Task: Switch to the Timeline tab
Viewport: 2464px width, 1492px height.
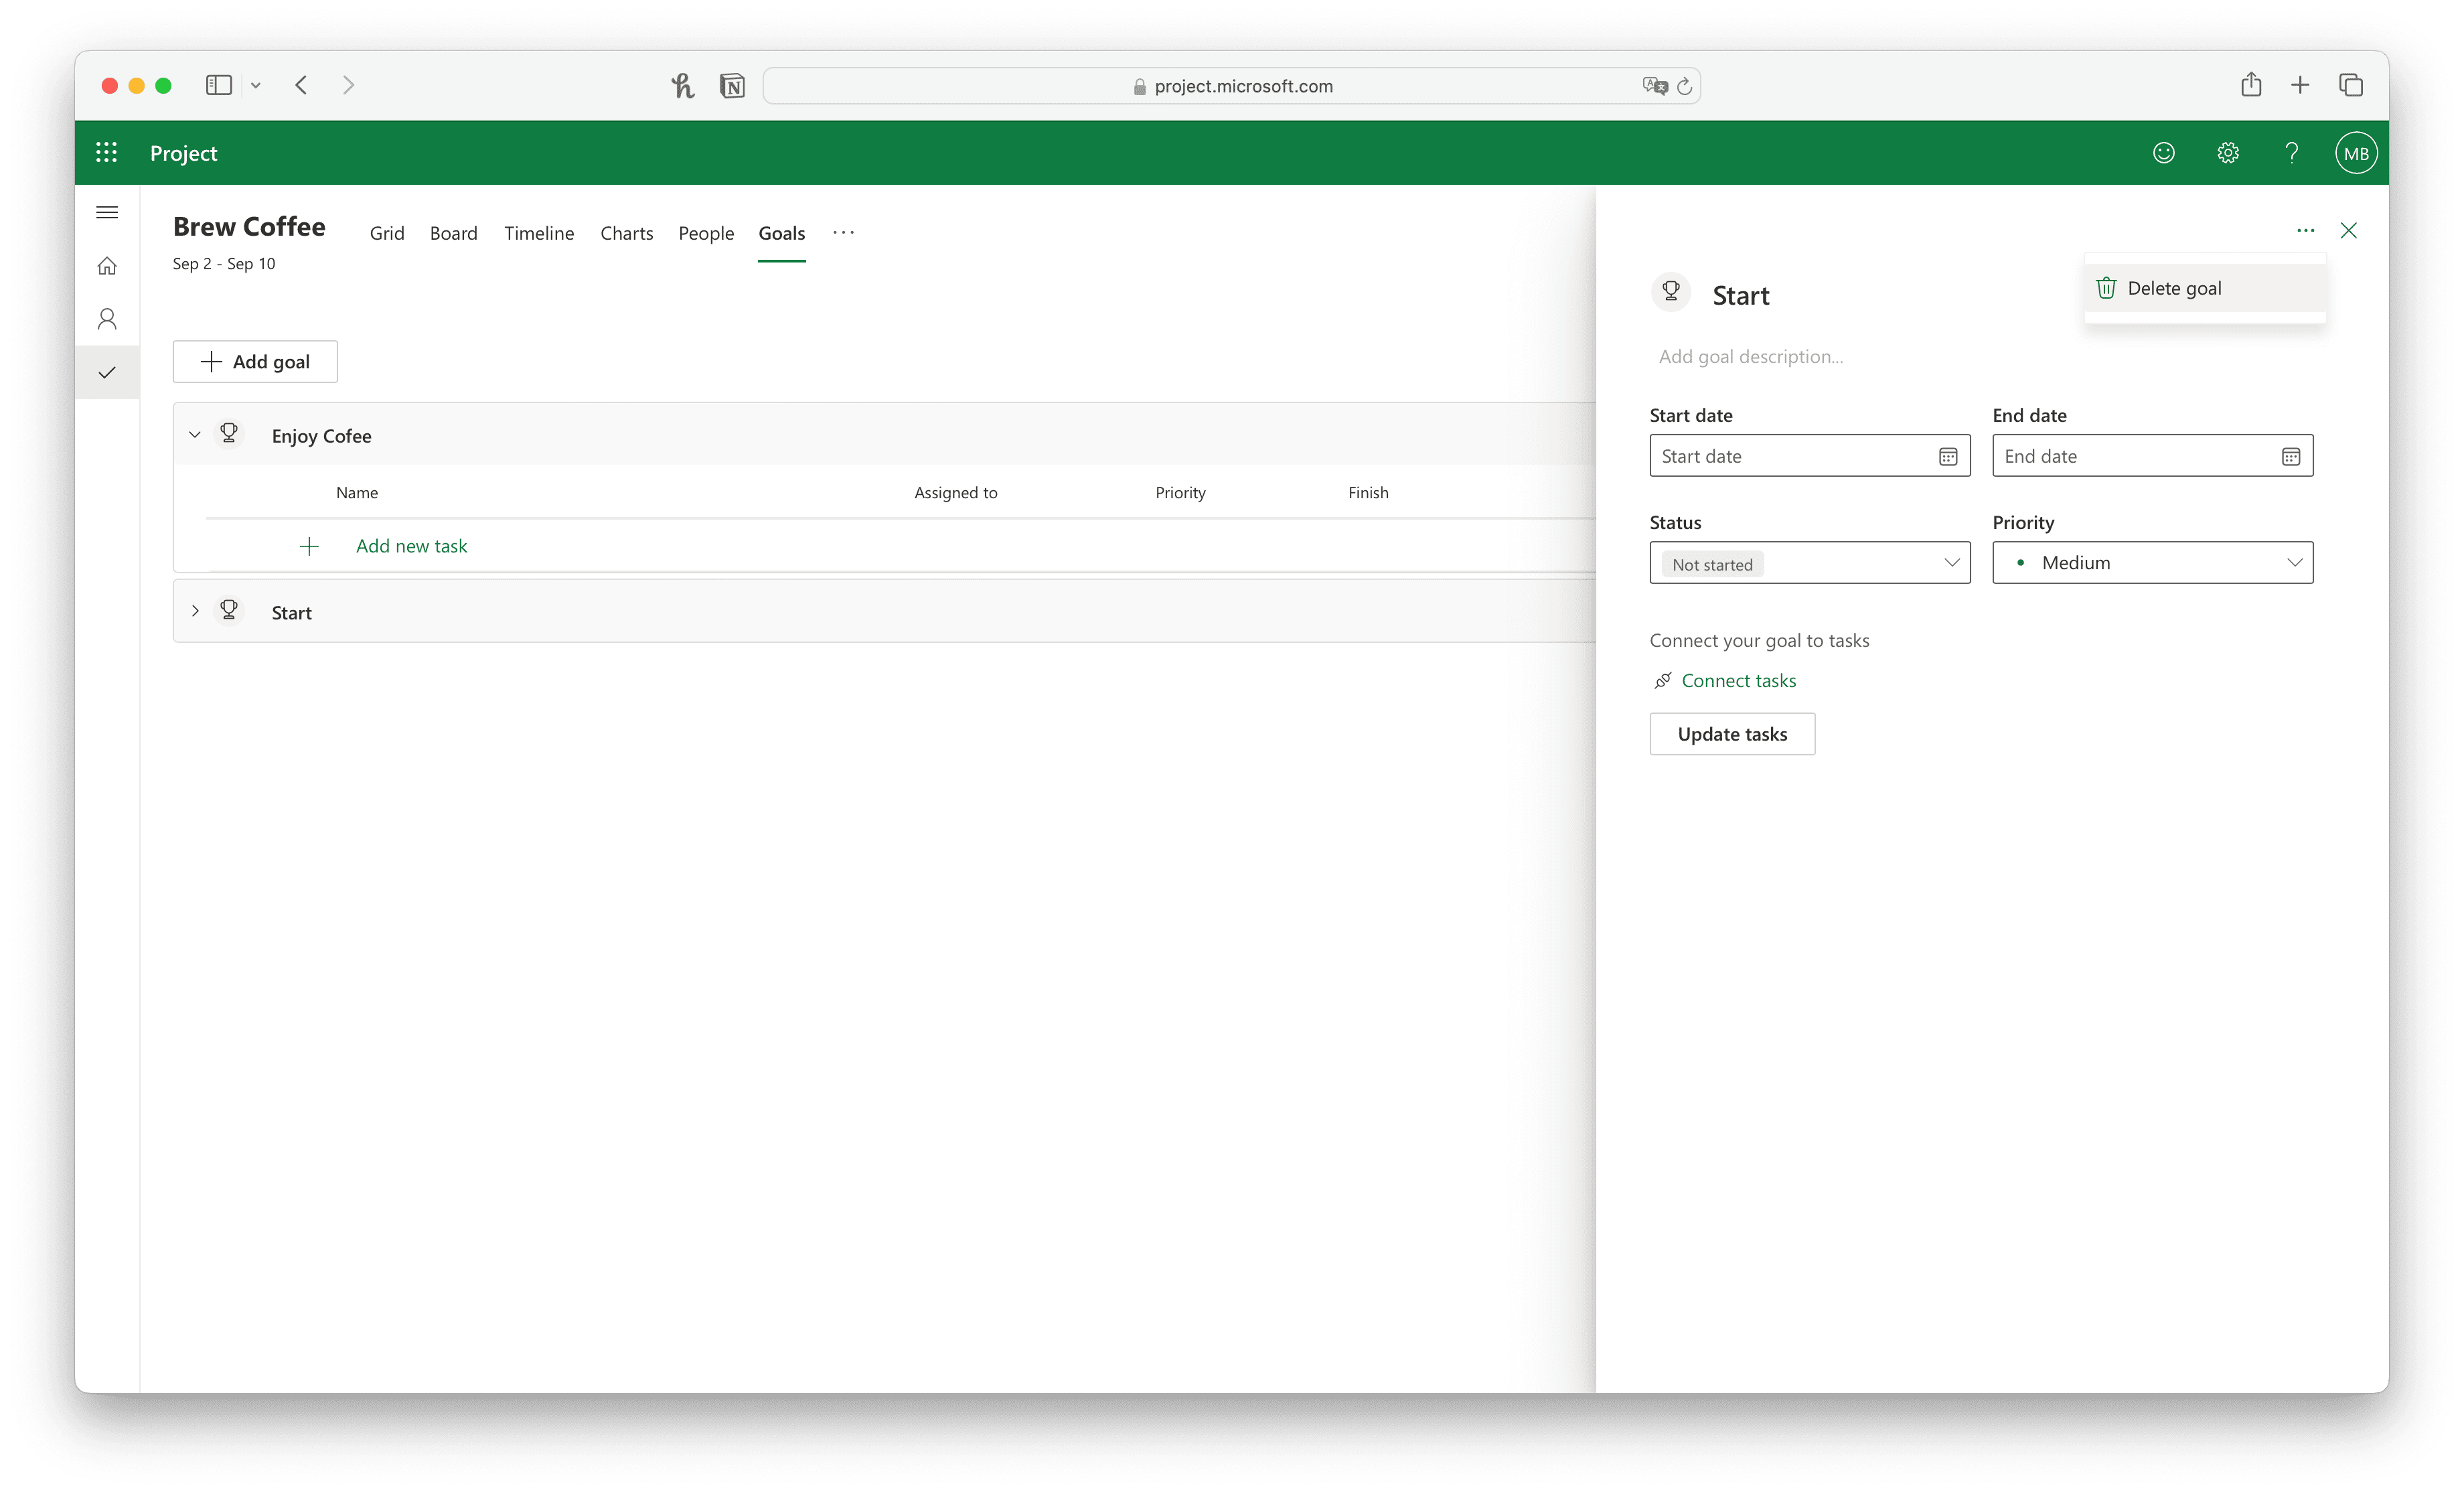Action: 538,233
